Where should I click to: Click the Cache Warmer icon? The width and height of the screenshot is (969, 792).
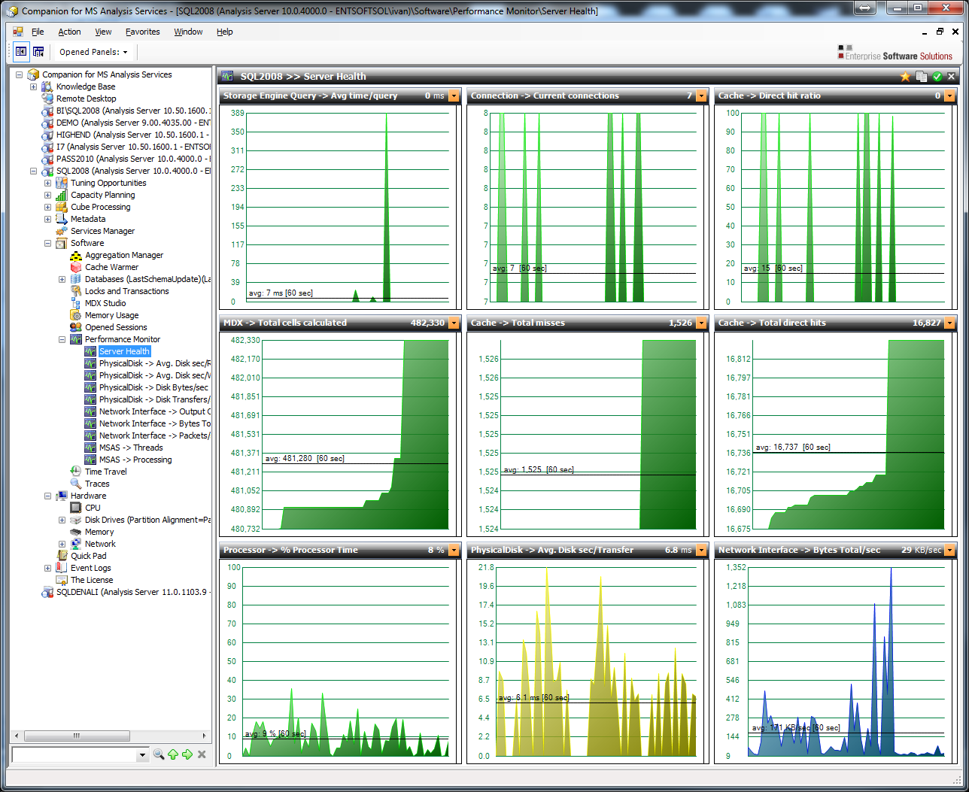[x=76, y=267]
